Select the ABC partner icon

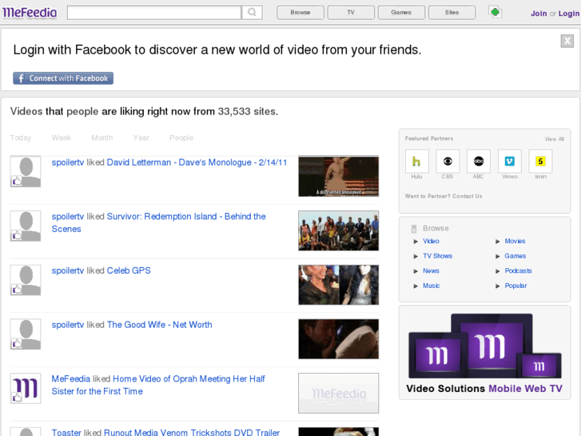(x=479, y=162)
